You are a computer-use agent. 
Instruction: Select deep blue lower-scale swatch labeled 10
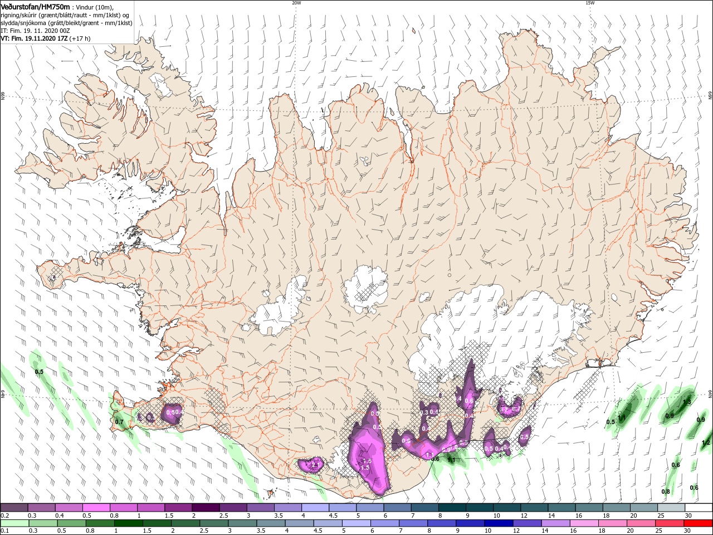(x=499, y=523)
